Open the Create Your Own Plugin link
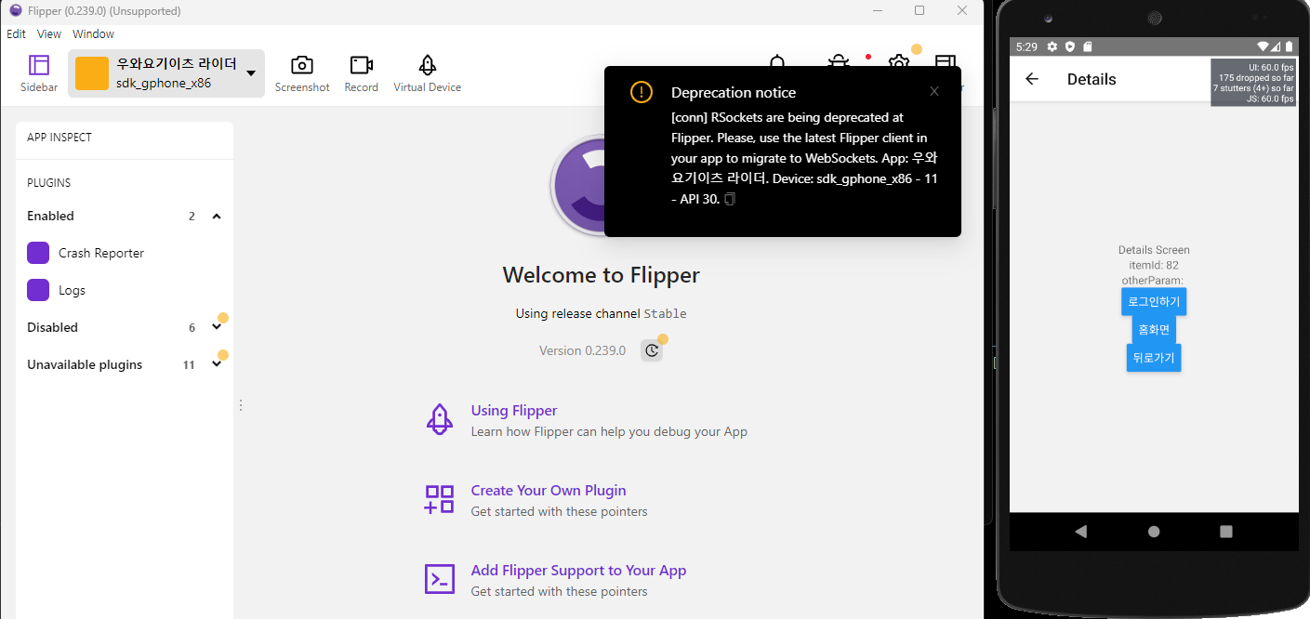The width and height of the screenshot is (1310, 619). (549, 490)
